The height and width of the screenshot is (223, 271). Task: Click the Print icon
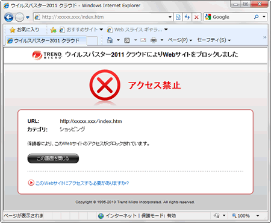[x=154, y=40]
